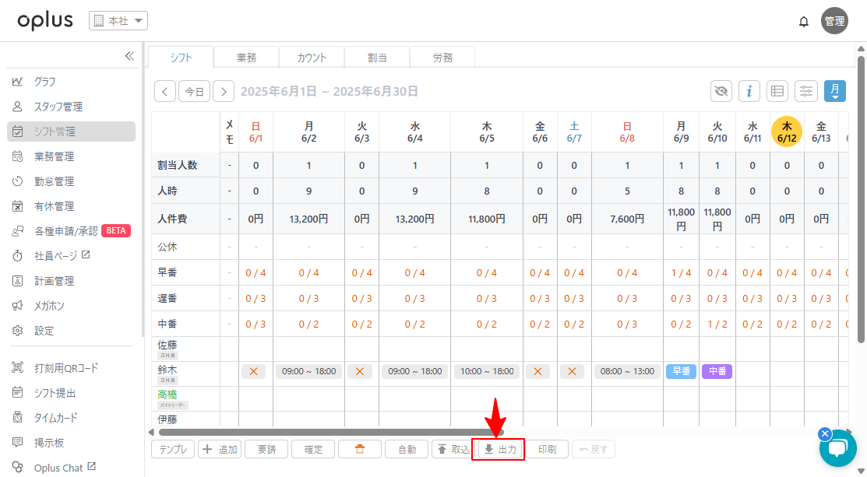Click the orange trash delete button
The width and height of the screenshot is (867, 477).
pyautogui.click(x=359, y=449)
